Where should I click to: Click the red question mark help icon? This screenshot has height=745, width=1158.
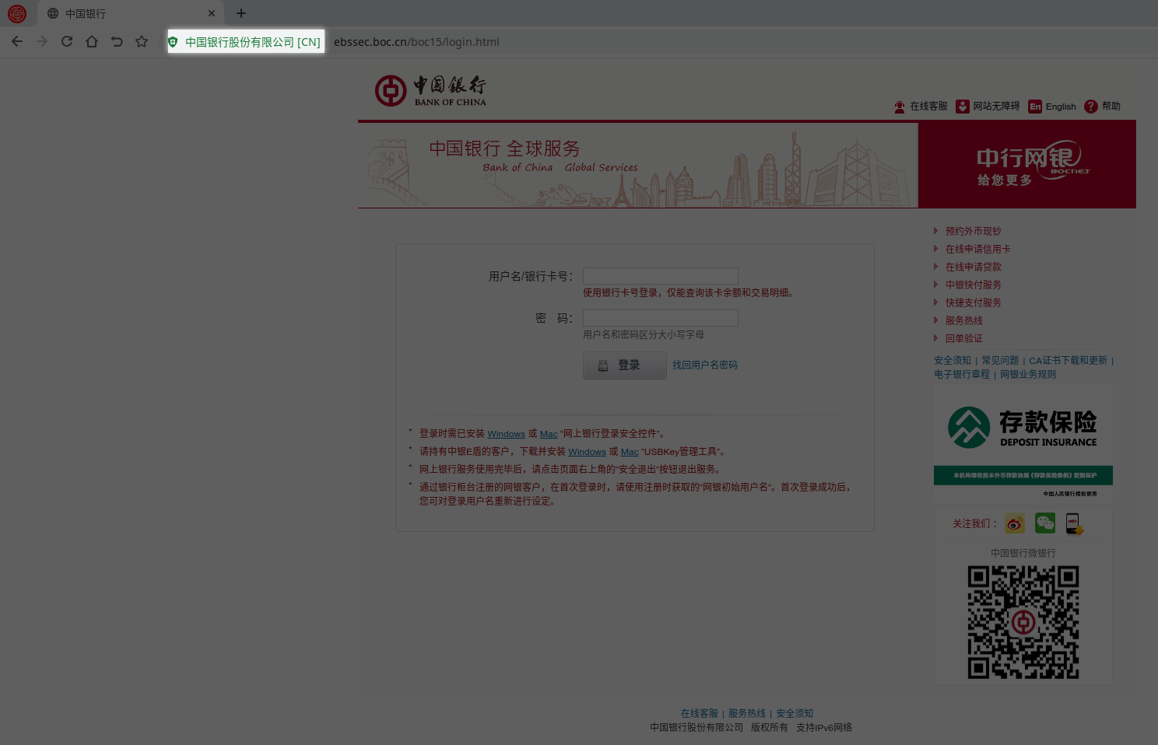(1091, 107)
